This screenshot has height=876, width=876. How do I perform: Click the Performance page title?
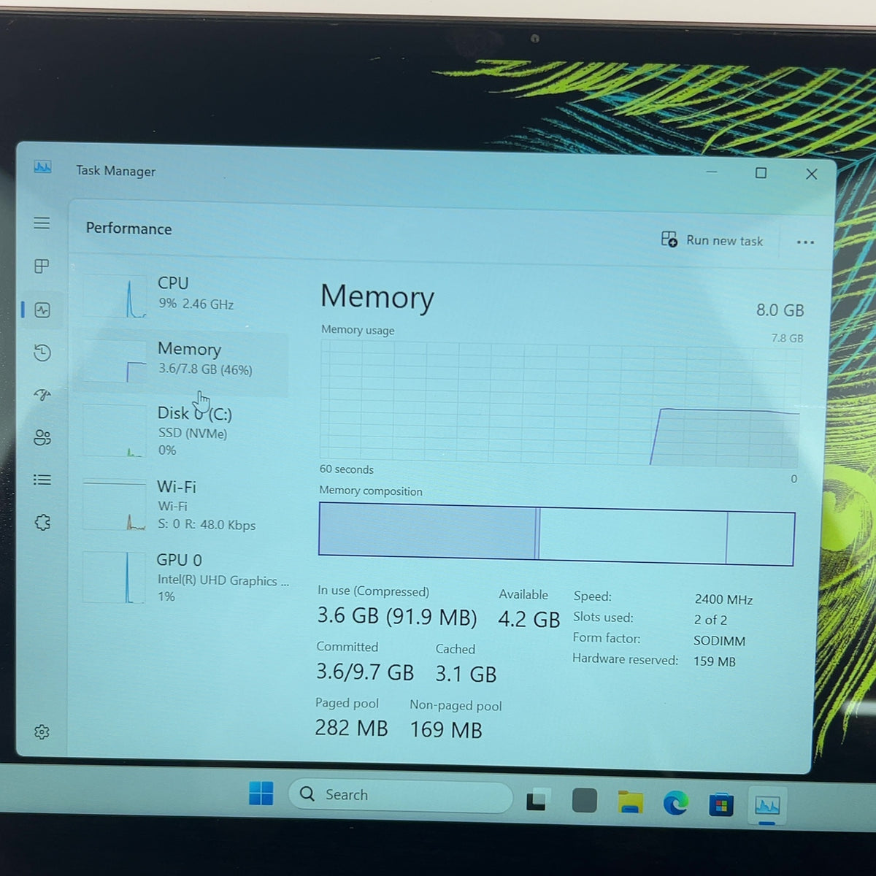pos(128,228)
